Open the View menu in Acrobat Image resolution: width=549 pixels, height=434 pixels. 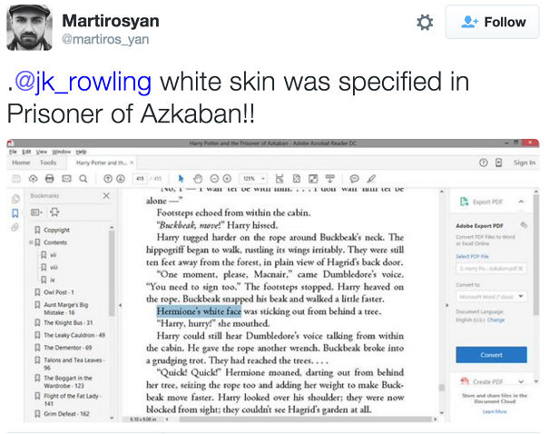click(42, 152)
